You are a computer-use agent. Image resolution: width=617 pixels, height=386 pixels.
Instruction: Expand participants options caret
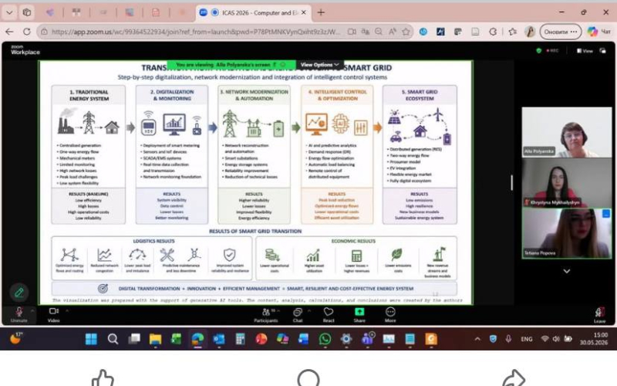pos(278,311)
